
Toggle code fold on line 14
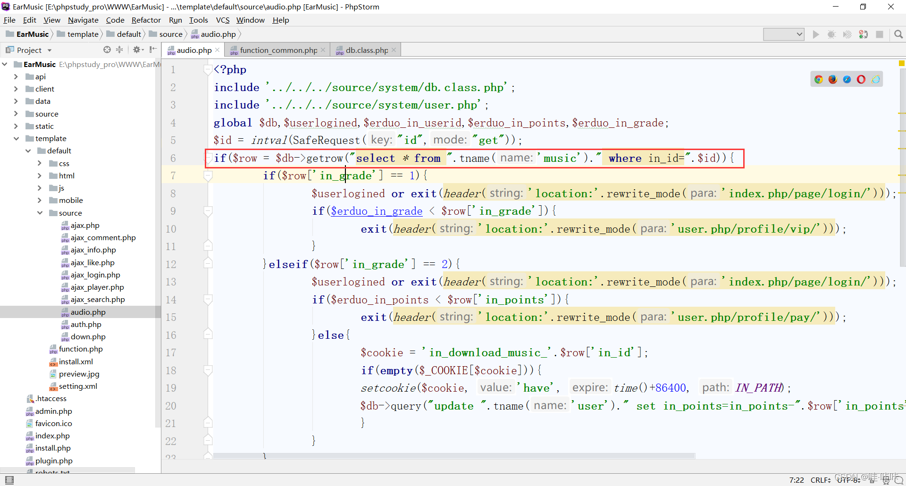coord(208,299)
